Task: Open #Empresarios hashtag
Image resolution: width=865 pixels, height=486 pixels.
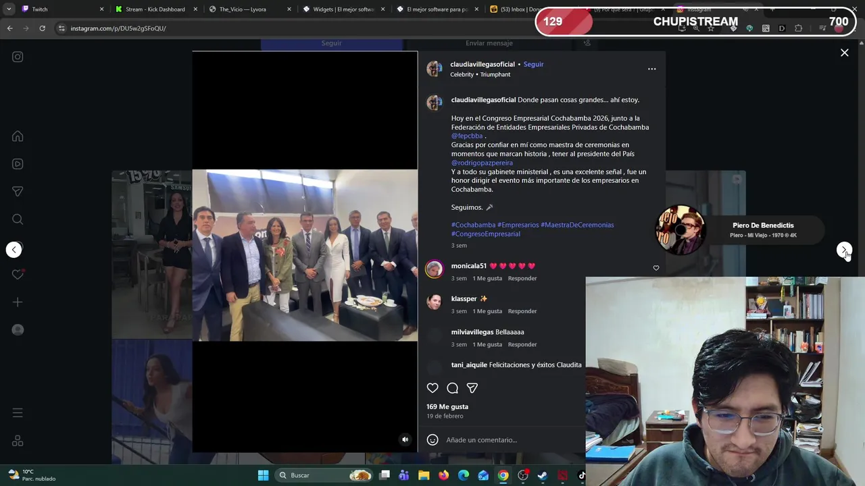Action: (x=518, y=225)
